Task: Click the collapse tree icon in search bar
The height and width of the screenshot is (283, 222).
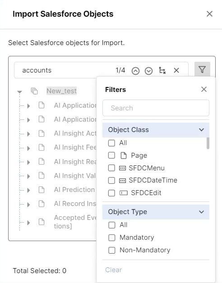Action: click(162, 70)
